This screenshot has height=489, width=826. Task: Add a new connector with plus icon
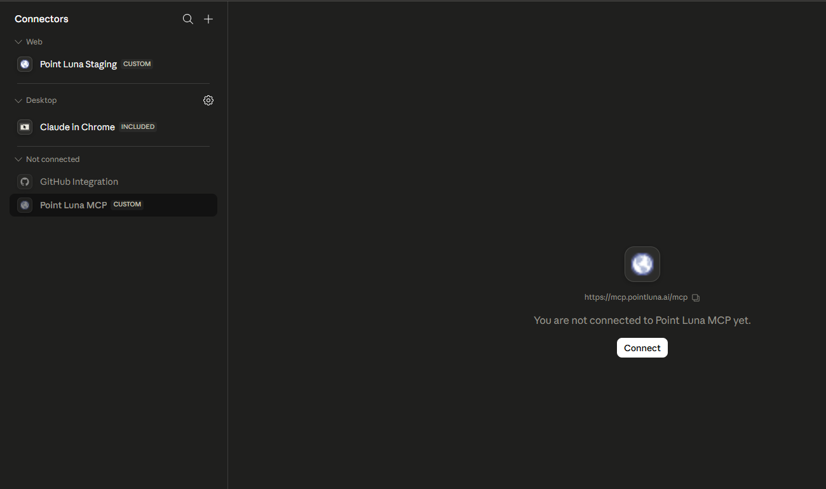[208, 19]
